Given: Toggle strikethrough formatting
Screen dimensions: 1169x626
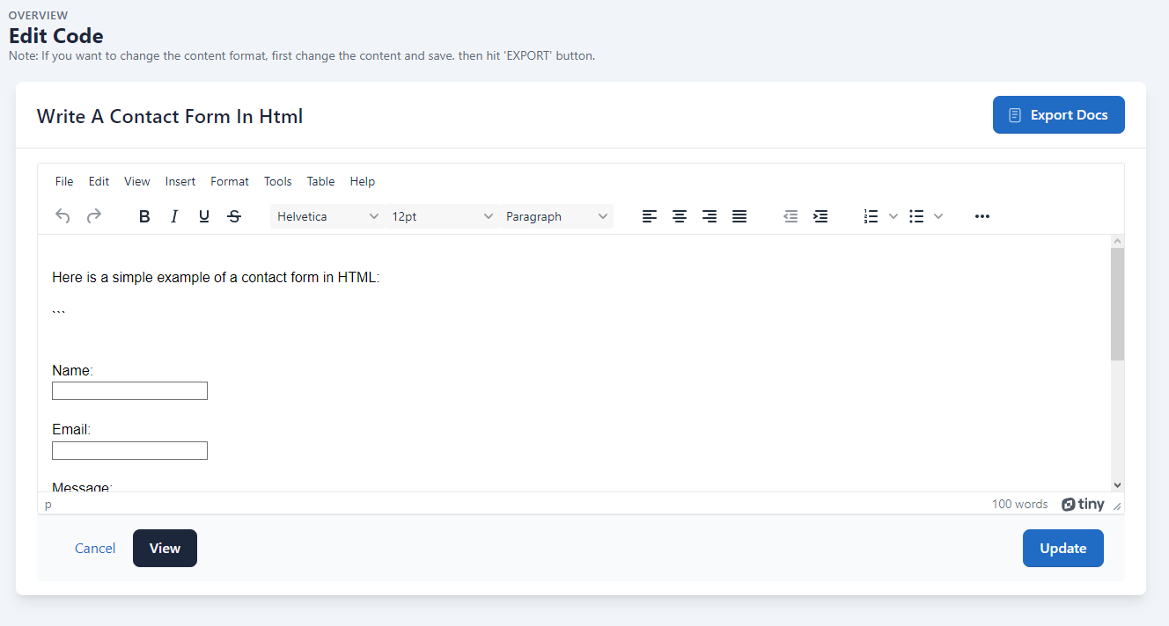Looking at the screenshot, I should point(234,216).
